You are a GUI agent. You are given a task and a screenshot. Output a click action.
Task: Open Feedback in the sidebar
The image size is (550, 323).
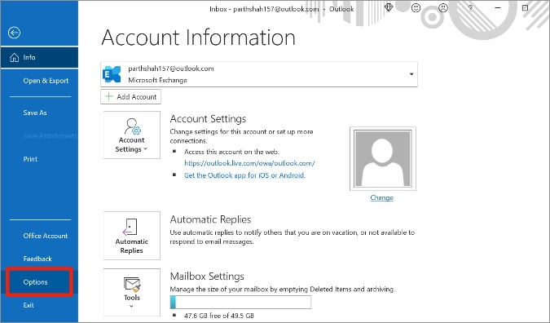click(37, 259)
